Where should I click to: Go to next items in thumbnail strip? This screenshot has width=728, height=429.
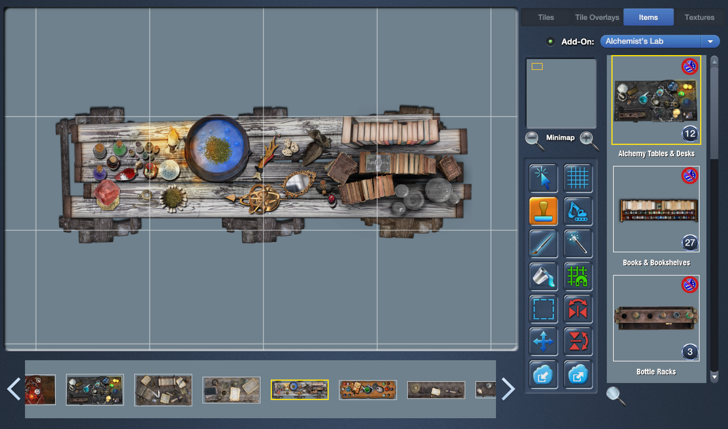508,389
